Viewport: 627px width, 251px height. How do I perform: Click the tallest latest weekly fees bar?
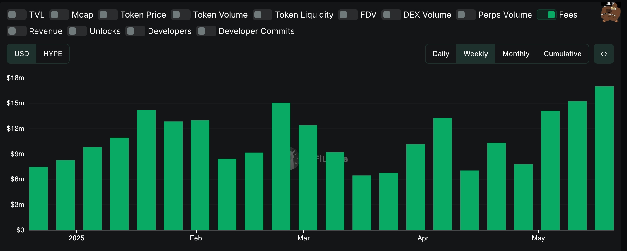604,158
